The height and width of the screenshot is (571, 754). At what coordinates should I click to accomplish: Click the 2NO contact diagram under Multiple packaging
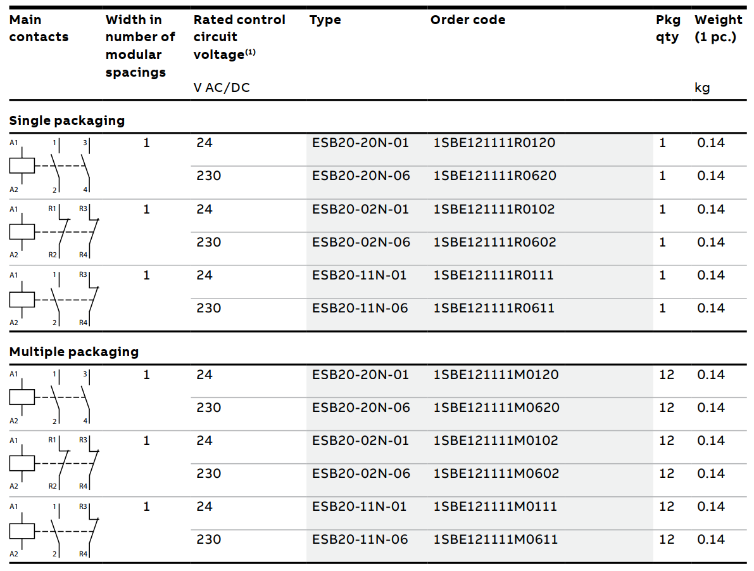click(x=50, y=397)
